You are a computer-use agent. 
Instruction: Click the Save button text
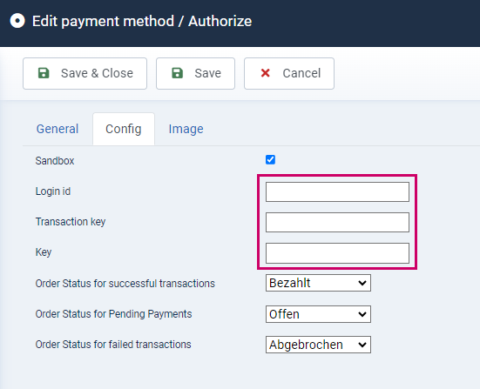click(208, 73)
